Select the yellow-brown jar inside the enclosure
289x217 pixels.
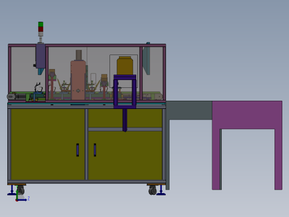point(125,66)
